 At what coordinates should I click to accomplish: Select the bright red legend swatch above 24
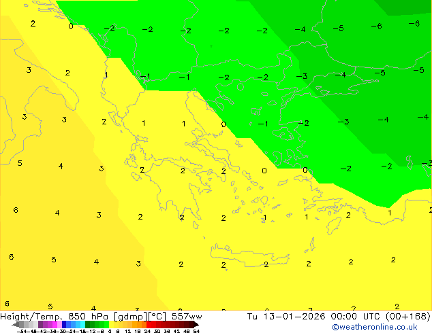pos(149,324)
